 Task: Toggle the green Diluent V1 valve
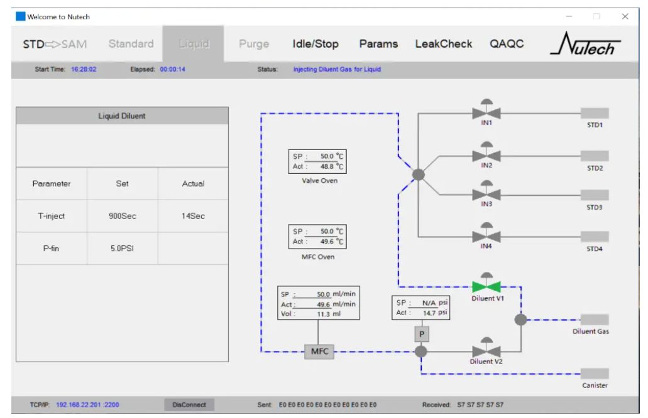486,283
